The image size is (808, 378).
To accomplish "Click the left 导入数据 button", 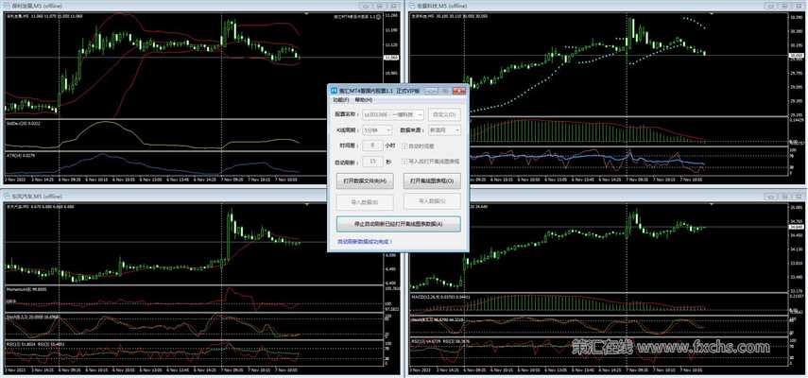I will pyautogui.click(x=365, y=202).
